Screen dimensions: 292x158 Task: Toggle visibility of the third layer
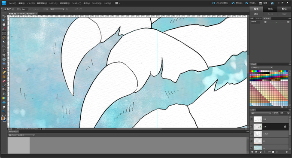click(x=251, y=134)
